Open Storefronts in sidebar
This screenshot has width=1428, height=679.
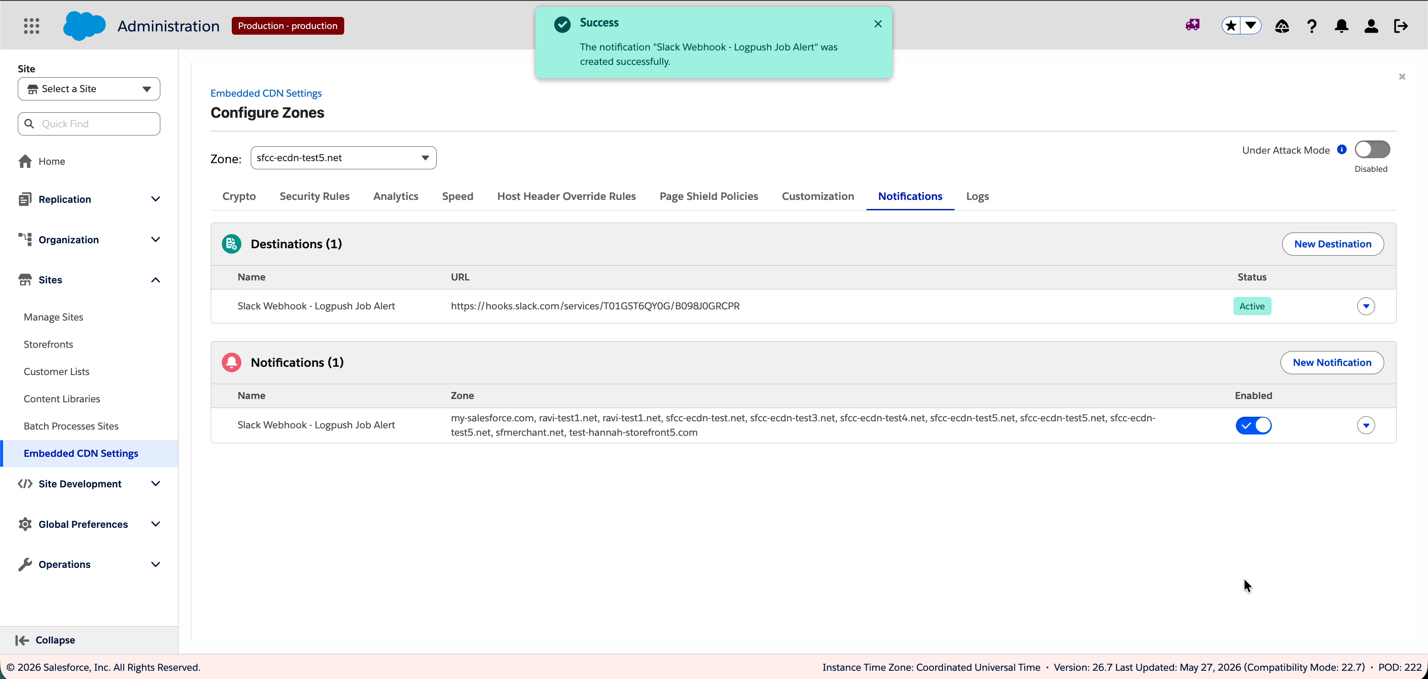[x=48, y=344]
